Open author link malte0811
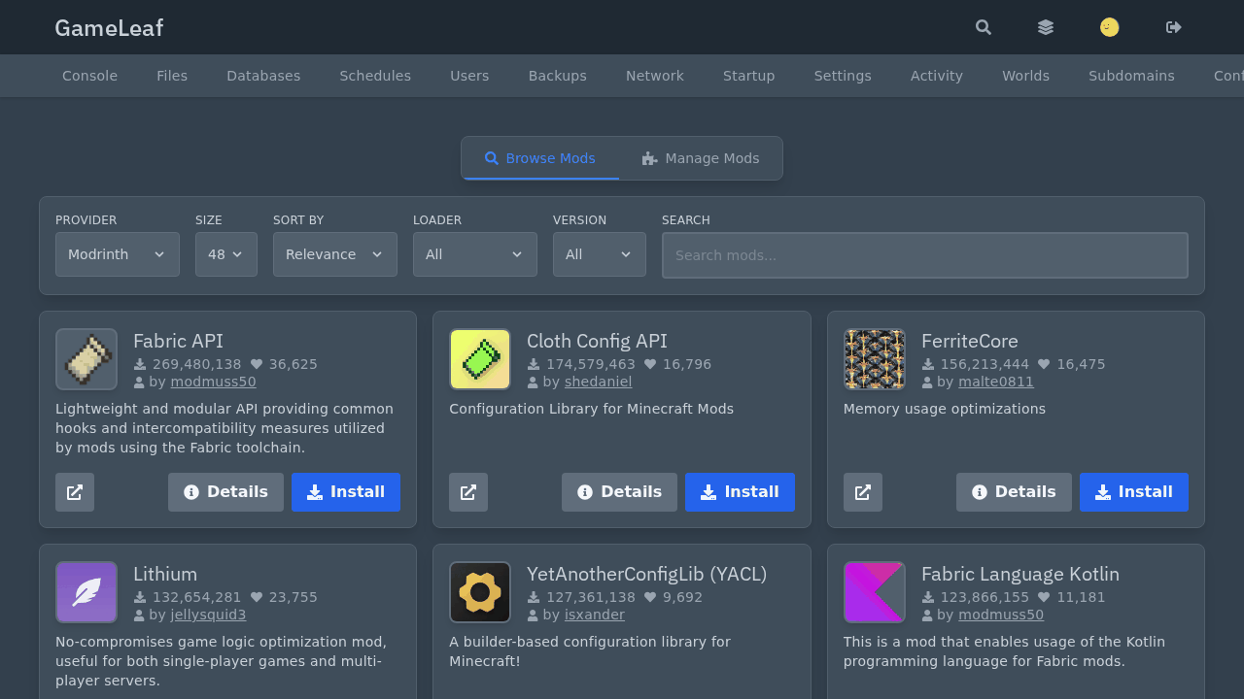This screenshot has height=699, width=1244. pos(996,382)
